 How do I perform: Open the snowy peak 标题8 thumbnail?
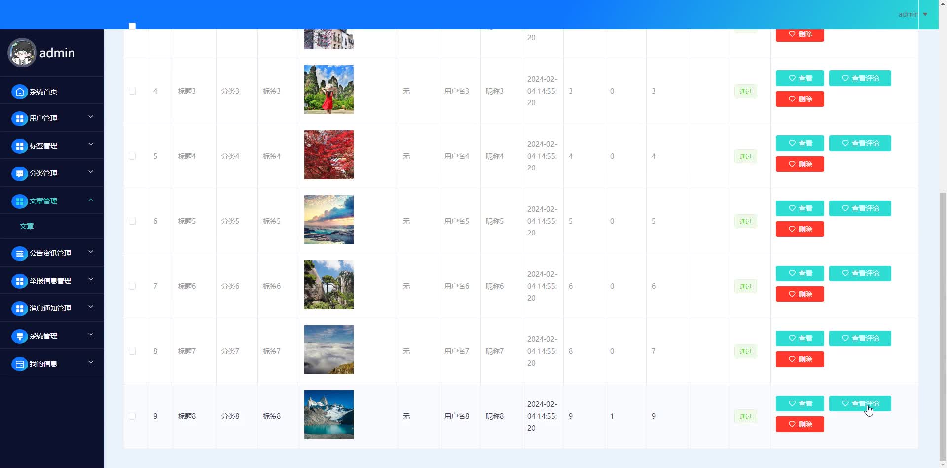[x=329, y=415]
